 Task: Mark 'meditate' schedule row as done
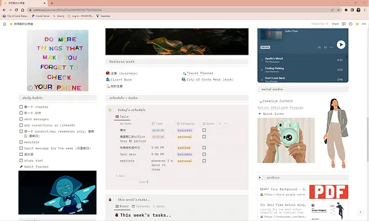204,161
